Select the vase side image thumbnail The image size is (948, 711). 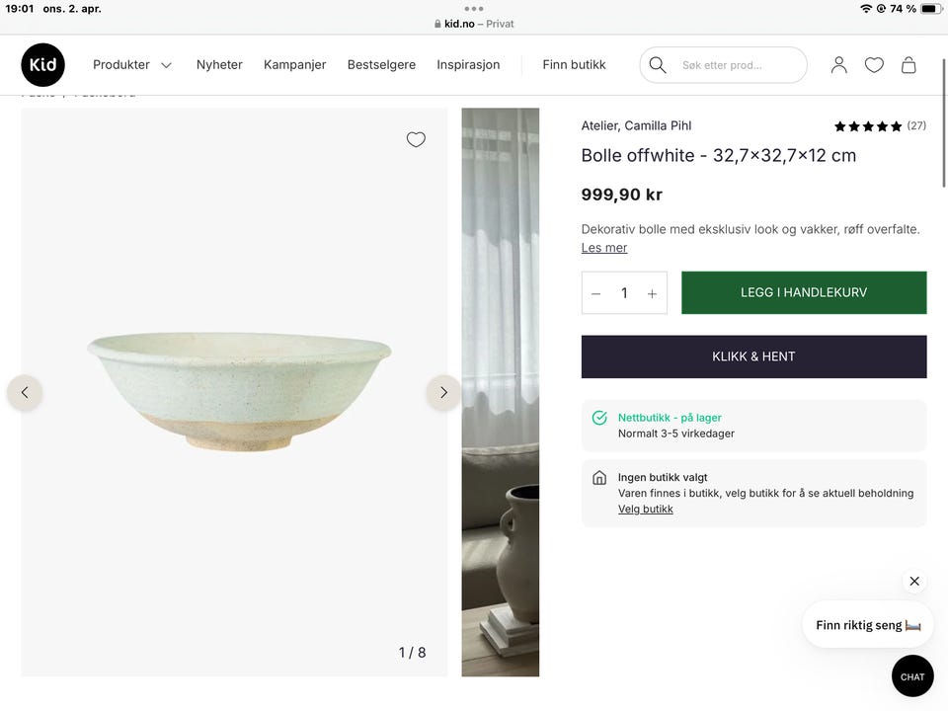[x=501, y=392]
